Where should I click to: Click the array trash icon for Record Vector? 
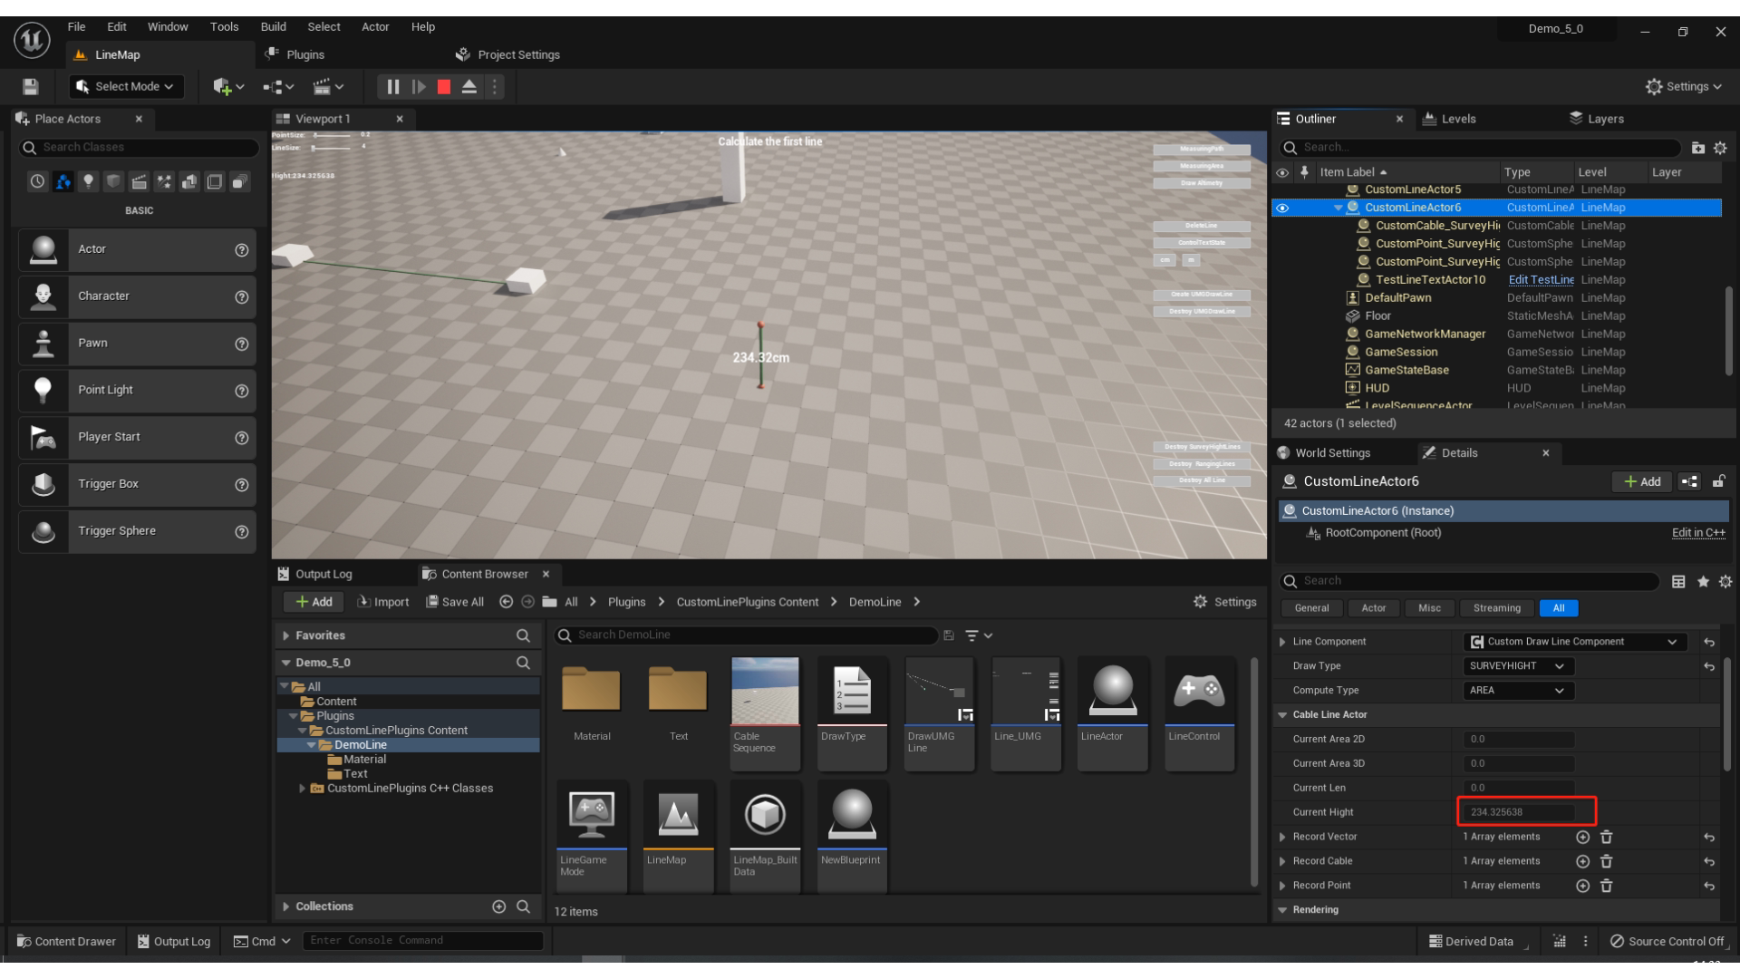coord(1606,837)
